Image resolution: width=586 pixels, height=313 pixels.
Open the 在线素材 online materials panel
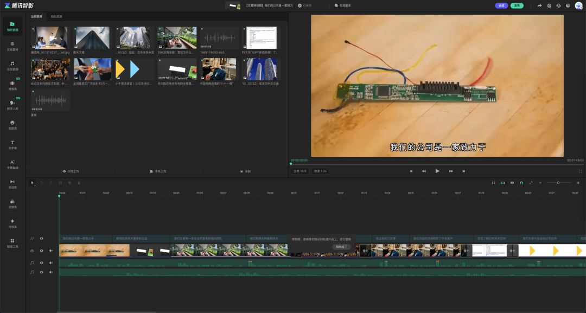click(x=12, y=46)
